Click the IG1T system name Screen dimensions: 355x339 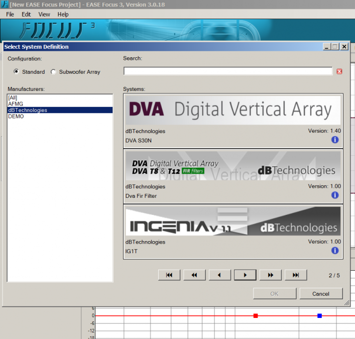[132, 252]
